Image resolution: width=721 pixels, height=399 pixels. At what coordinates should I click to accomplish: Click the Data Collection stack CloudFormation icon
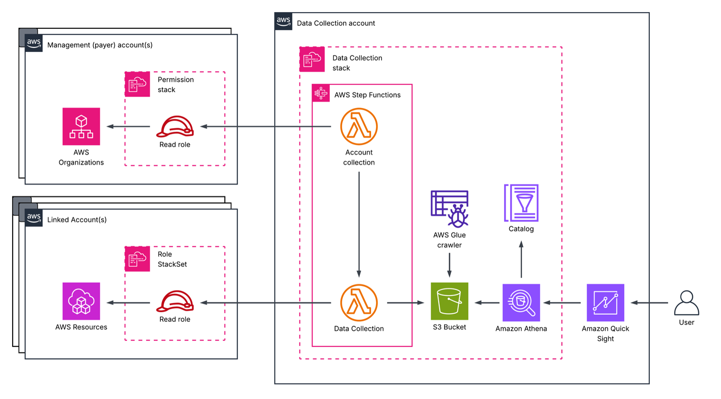pos(313,60)
